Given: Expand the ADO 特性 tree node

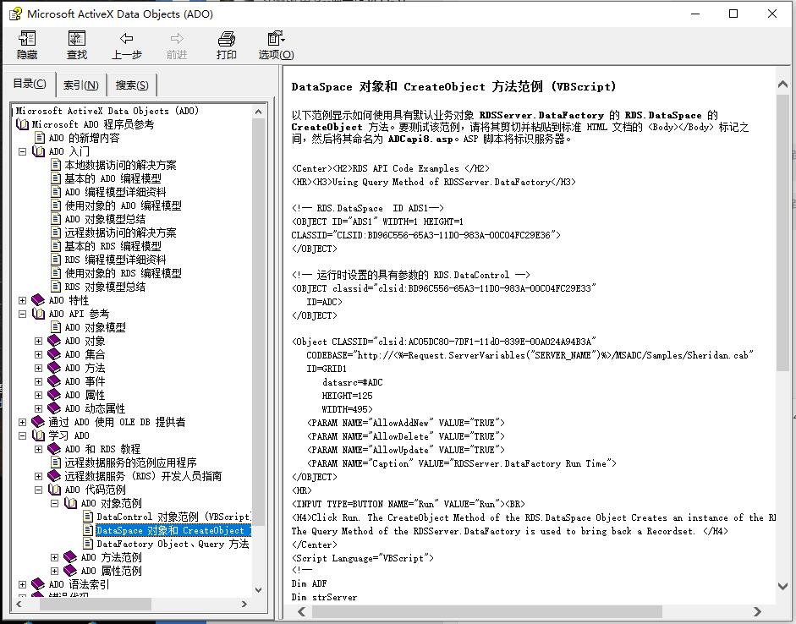Looking at the screenshot, I should 22,300.
